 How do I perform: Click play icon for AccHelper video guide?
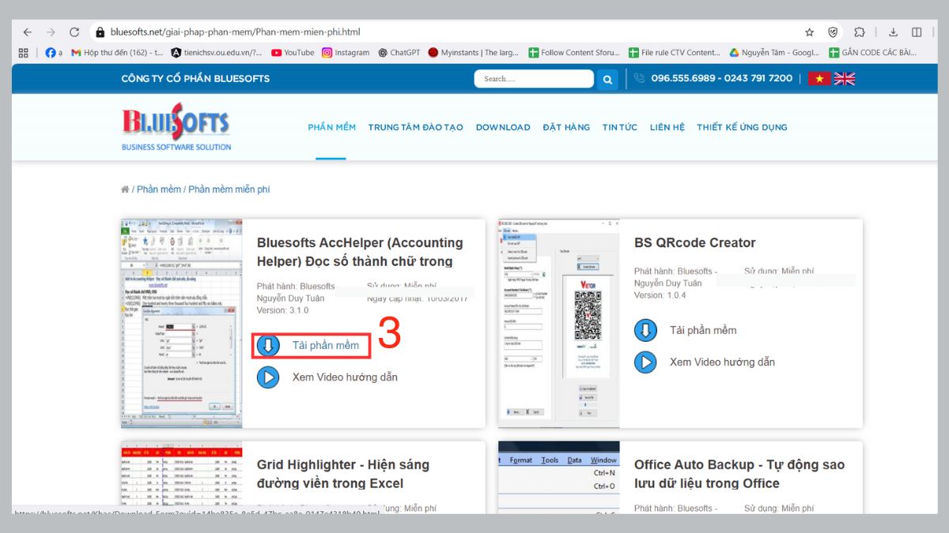[x=268, y=377]
